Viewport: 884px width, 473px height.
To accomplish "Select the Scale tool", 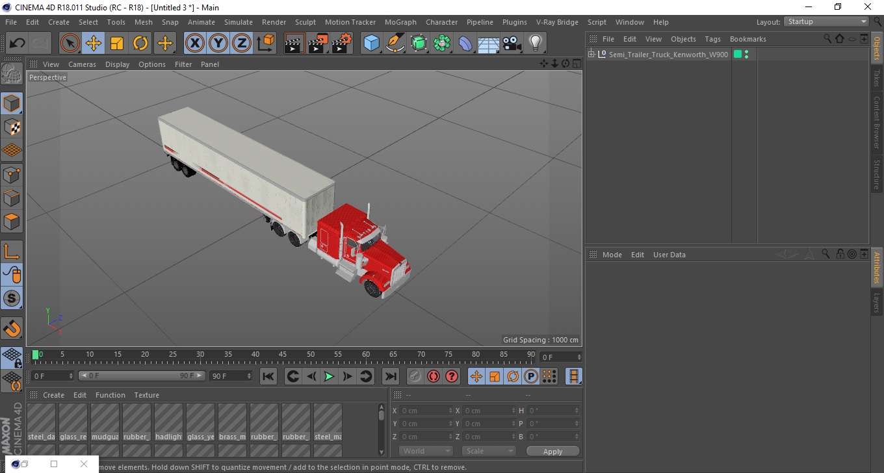I will (x=117, y=44).
